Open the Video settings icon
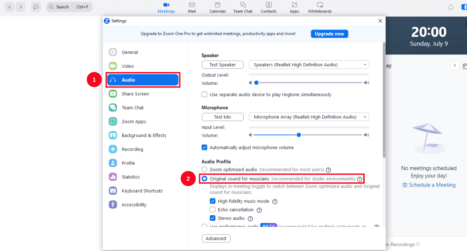Image resolution: width=467 pixels, height=251 pixels. tap(113, 66)
